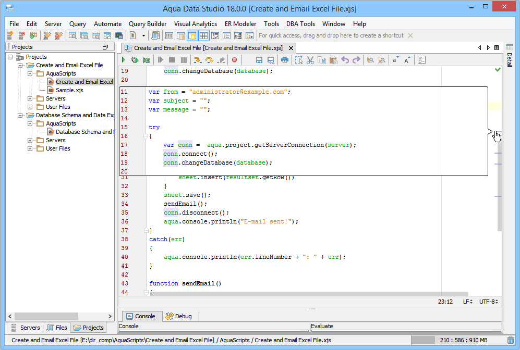Click the Execute with globe icon
Viewport: 520px width, 350px height.
[x=147, y=60]
